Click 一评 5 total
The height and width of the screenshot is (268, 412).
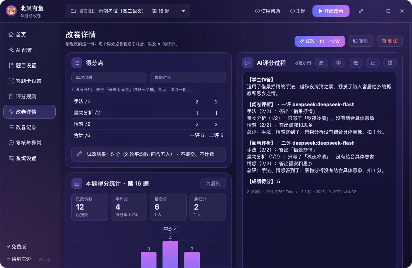pos(197,135)
